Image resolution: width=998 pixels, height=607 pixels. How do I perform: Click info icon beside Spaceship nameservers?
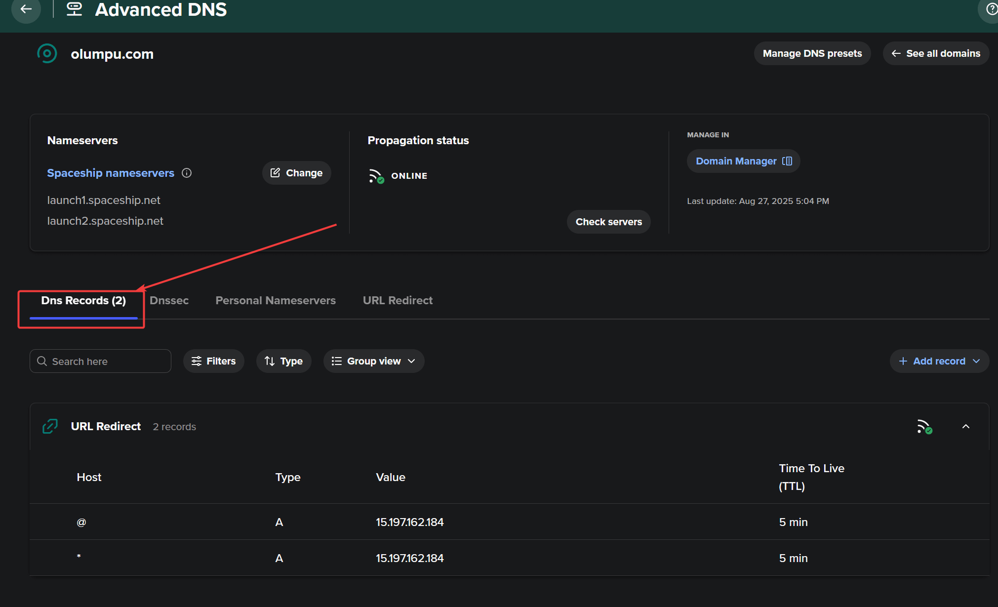(187, 173)
